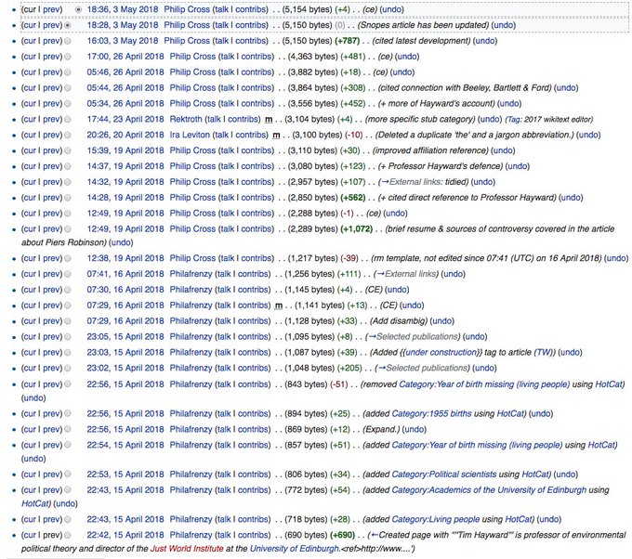Open the 22:42, 15 April 2018 revision link
632x559 pixels.
125,535
